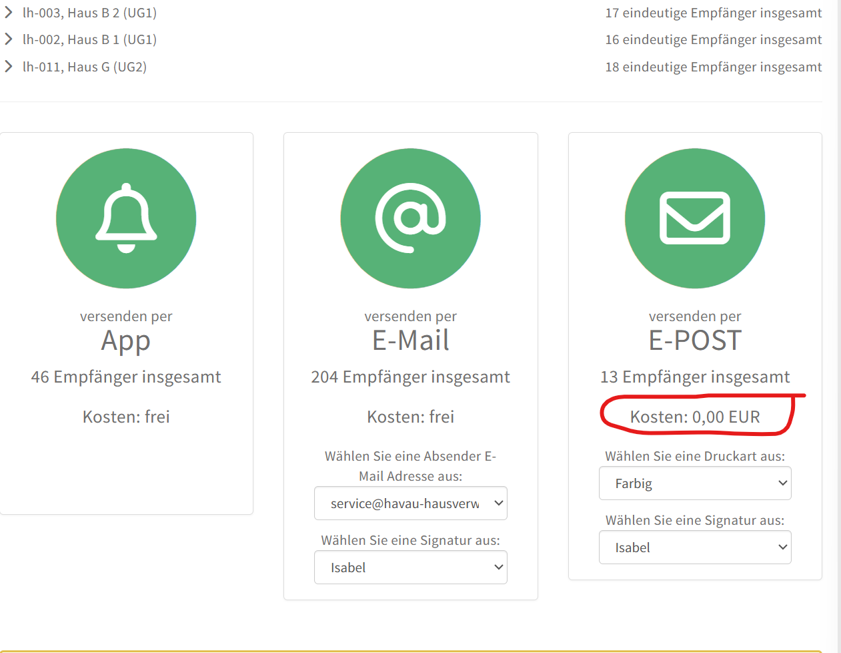Click '17 eindeutige Empfänger insgesamt' text
841x653 pixels.
point(713,13)
